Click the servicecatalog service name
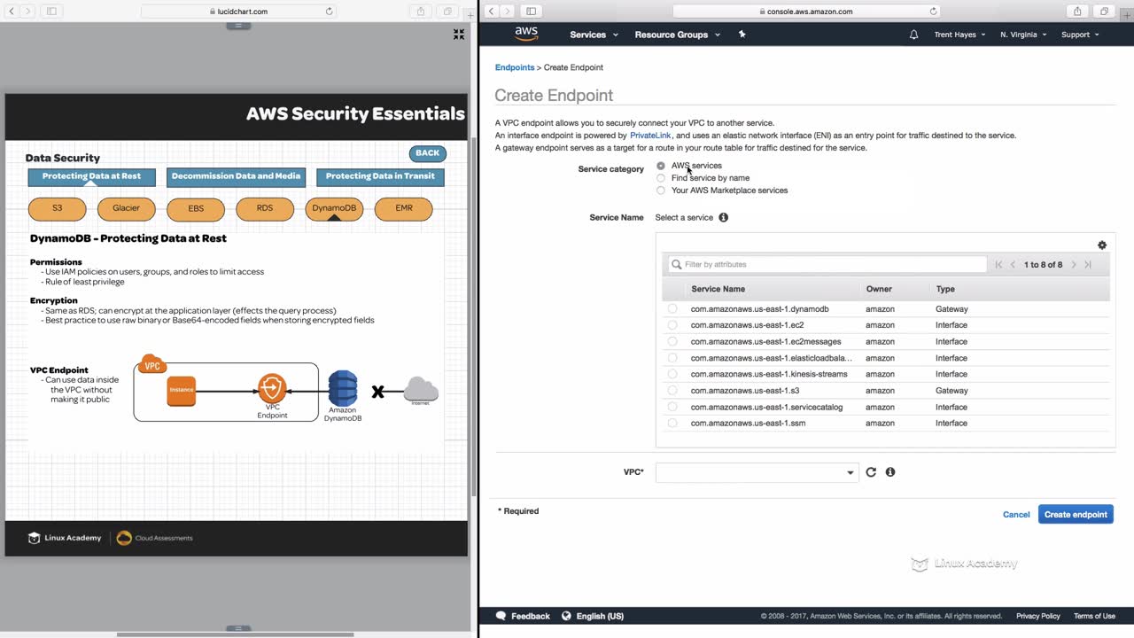Viewport: 1134px width, 638px height. pyautogui.click(x=766, y=408)
